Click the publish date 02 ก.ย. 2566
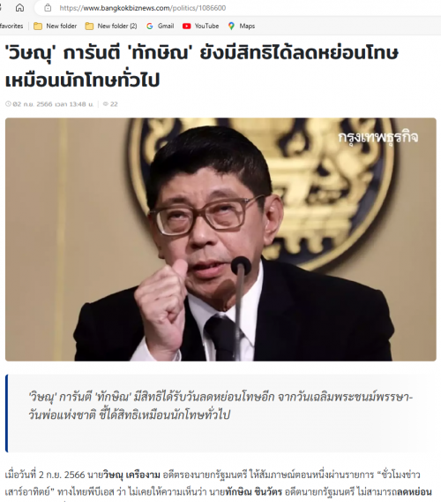The height and width of the screenshot is (502, 441). pos(33,104)
